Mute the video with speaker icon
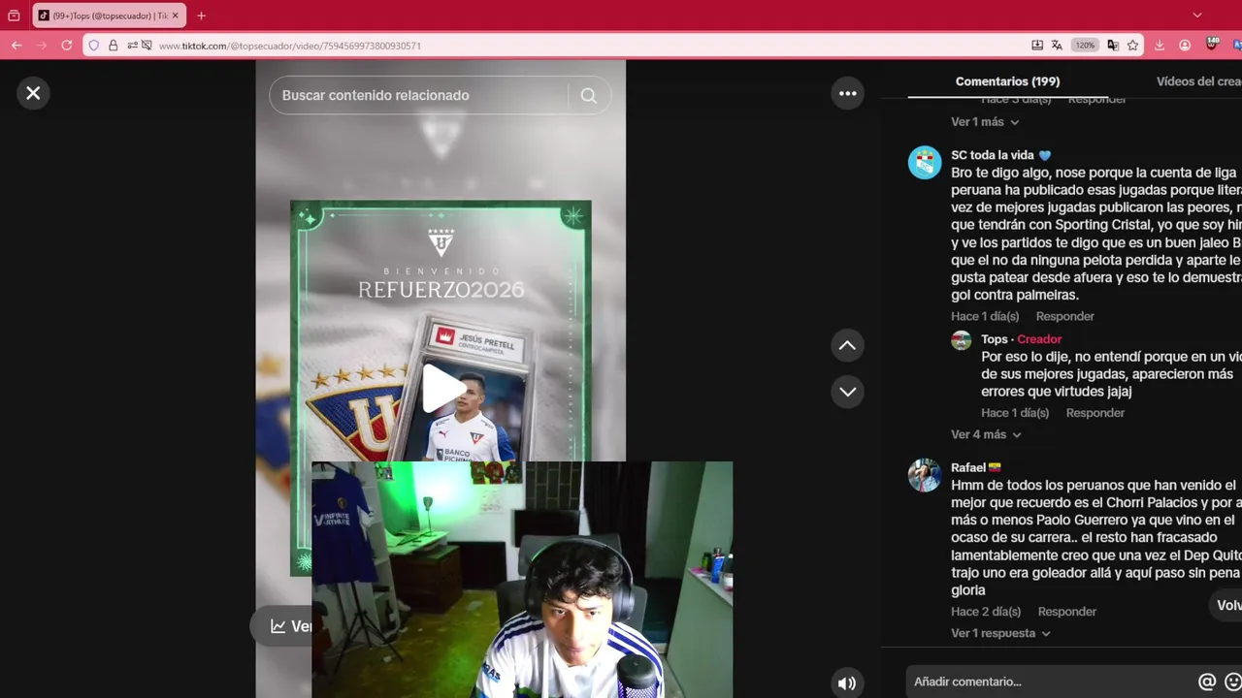 tap(847, 682)
